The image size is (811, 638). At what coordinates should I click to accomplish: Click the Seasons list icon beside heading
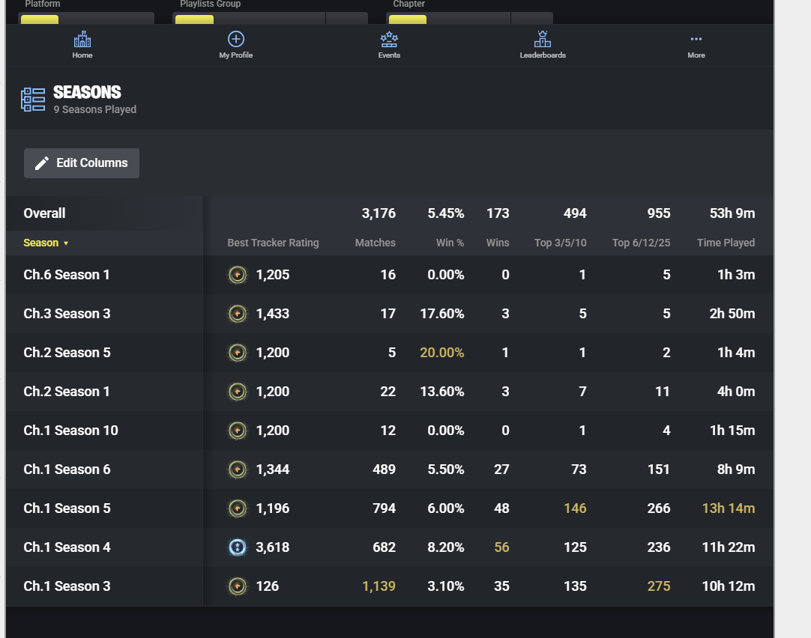[x=33, y=99]
